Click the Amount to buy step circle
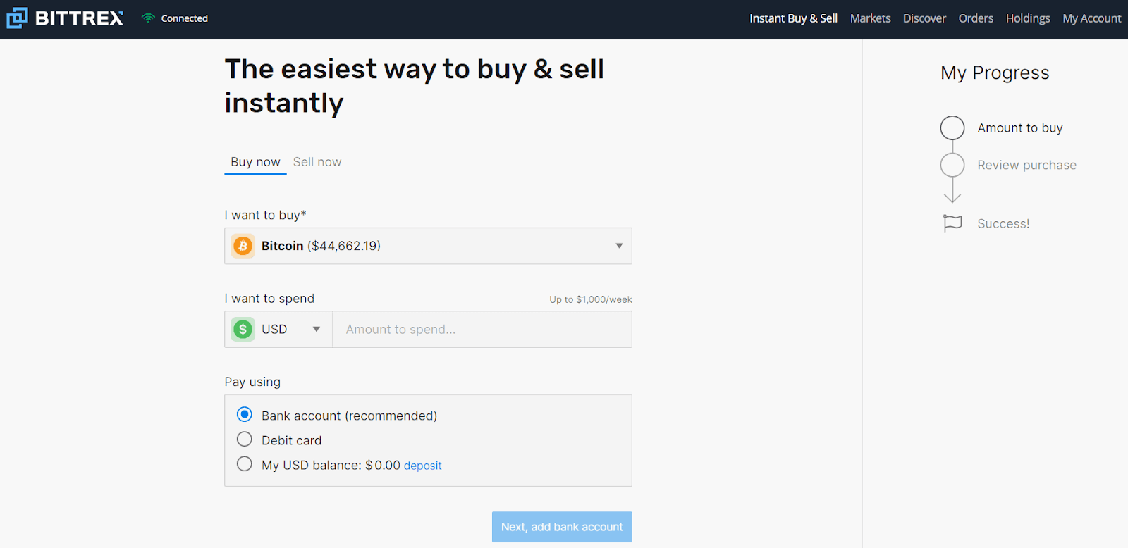1128x548 pixels. click(952, 128)
